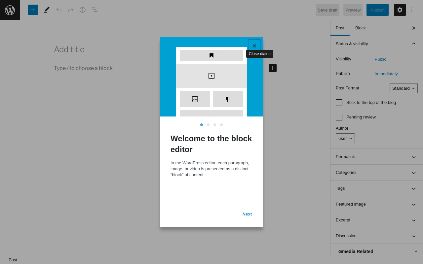Expand the Categories panel
This screenshot has height=264, width=423.
[x=376, y=173]
